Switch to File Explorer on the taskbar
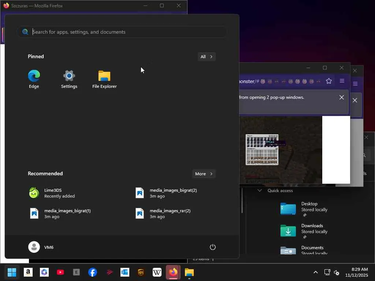 click(189, 272)
